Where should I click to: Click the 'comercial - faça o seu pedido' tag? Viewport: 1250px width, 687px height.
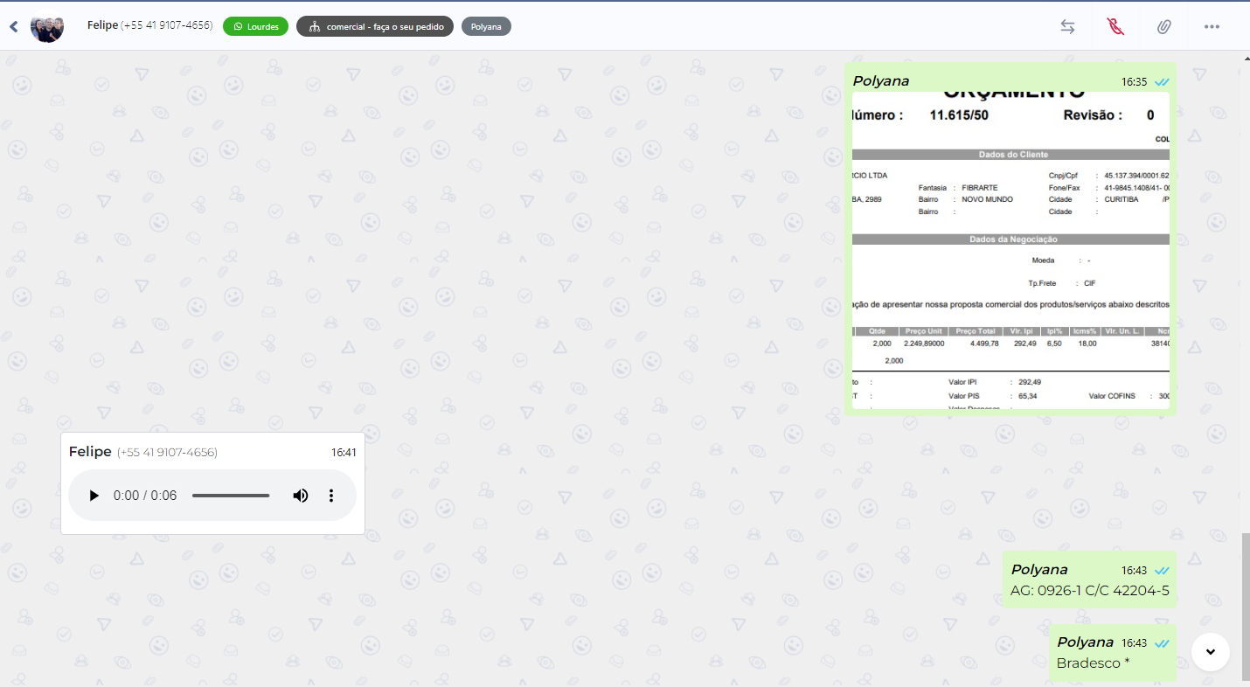(x=375, y=26)
